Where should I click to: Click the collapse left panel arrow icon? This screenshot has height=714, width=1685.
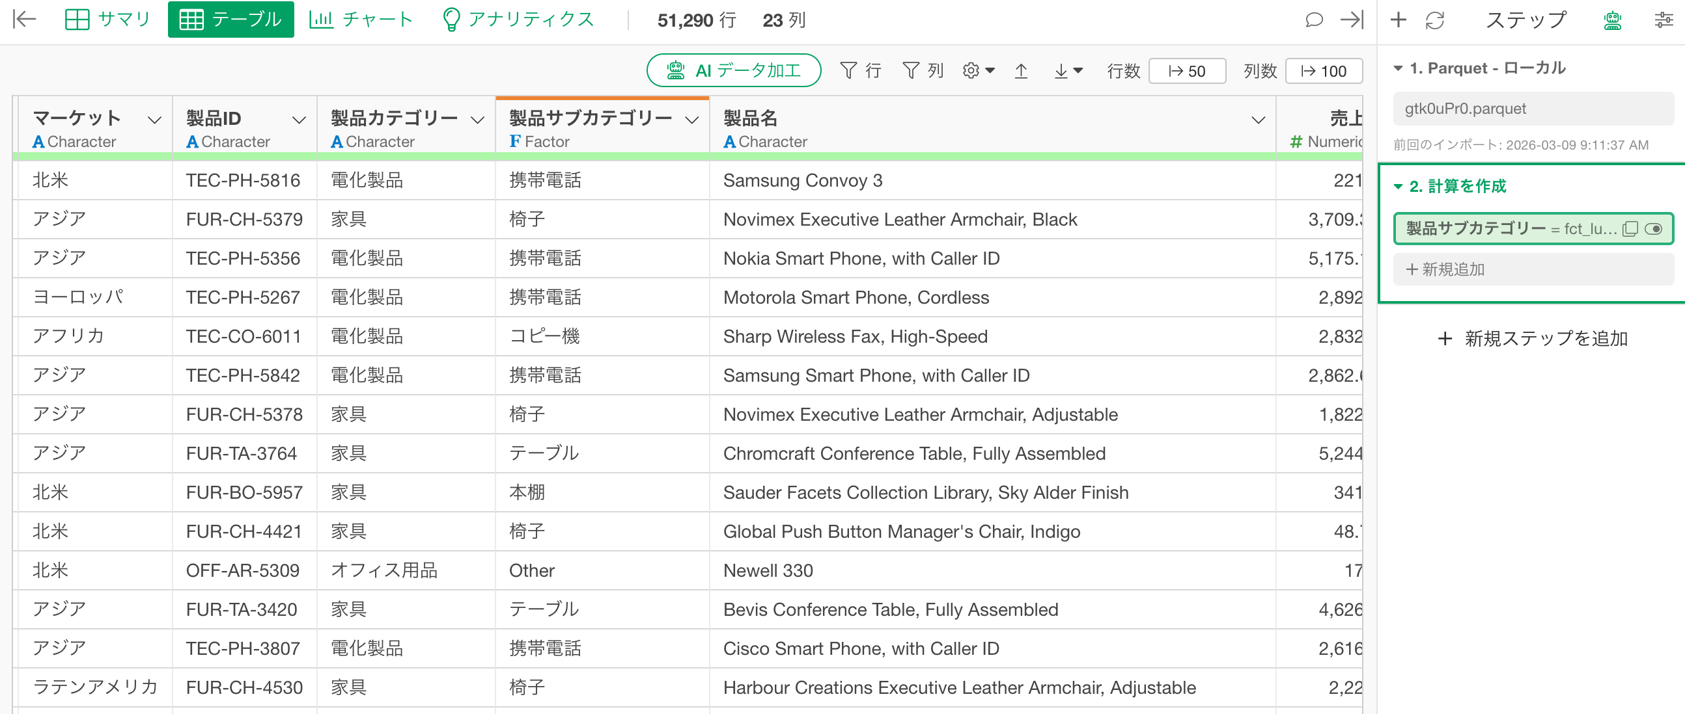pos(24,19)
